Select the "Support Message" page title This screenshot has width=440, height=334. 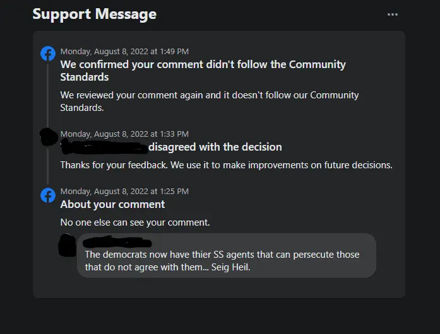click(x=95, y=14)
